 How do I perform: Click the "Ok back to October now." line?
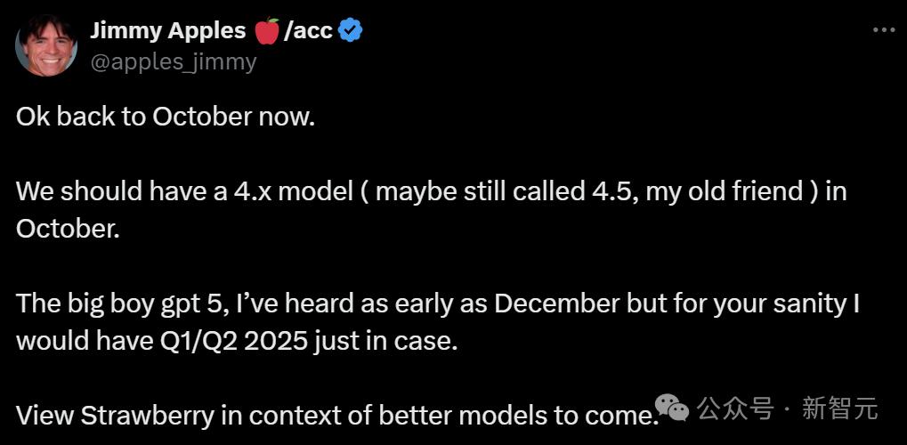coord(166,117)
